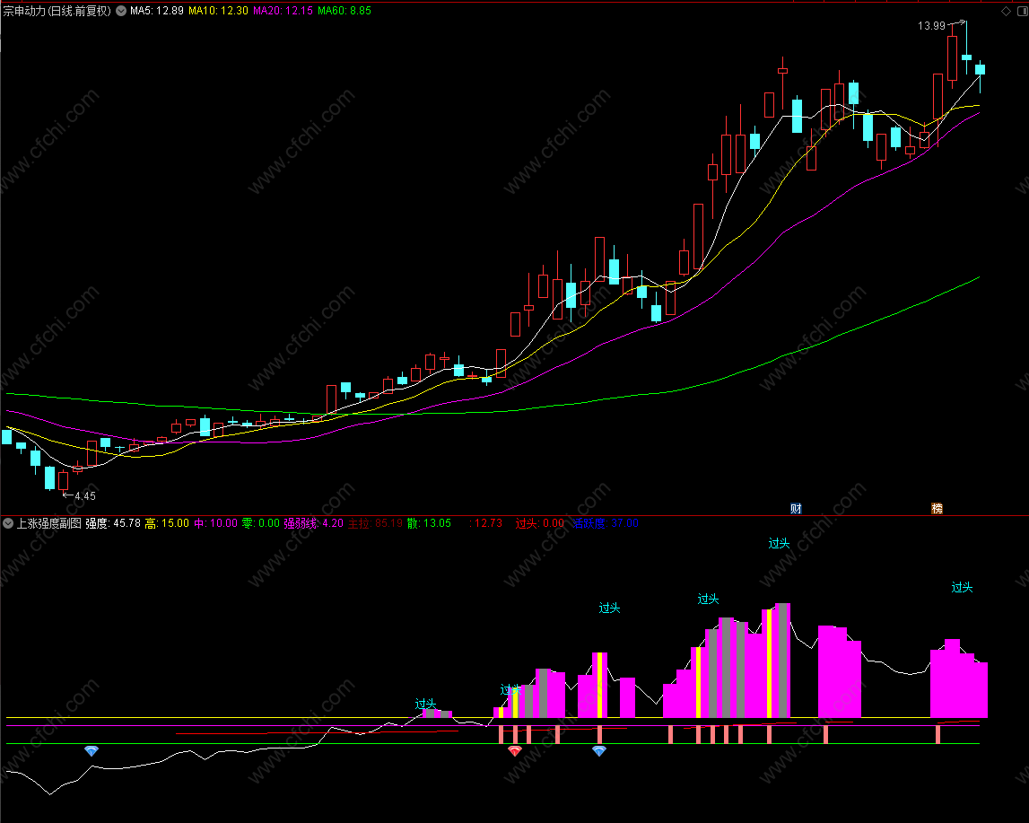Open the 财 financial marker
The width and height of the screenshot is (1029, 823).
pyautogui.click(x=796, y=508)
